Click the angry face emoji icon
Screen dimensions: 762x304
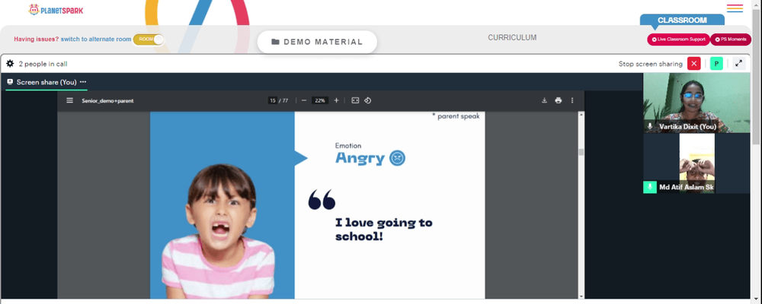tap(398, 158)
